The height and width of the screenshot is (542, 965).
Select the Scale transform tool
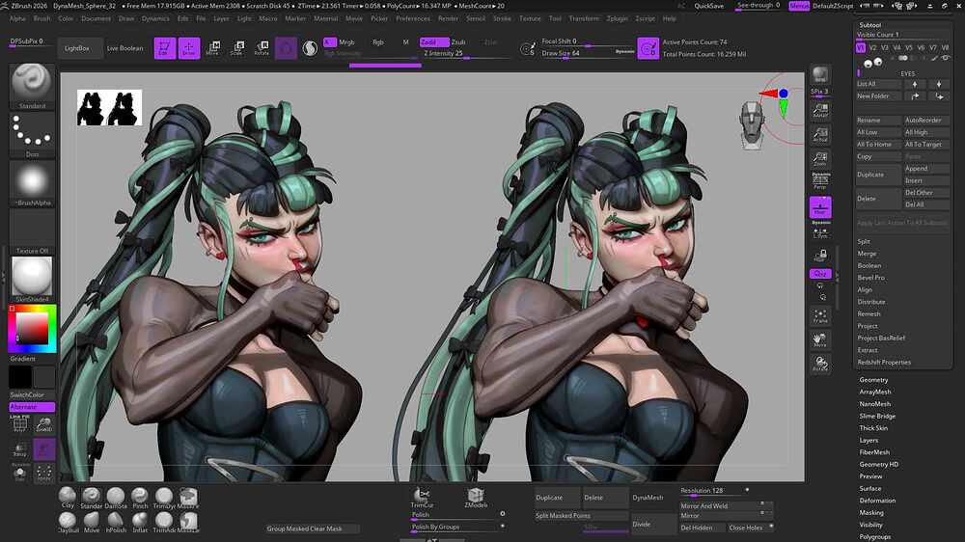(237, 48)
